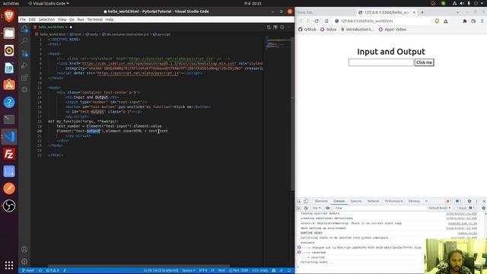487x274 pixels.
Task: Open Terminal from the Ubuntu dock
Action: pyautogui.click(x=9, y=119)
